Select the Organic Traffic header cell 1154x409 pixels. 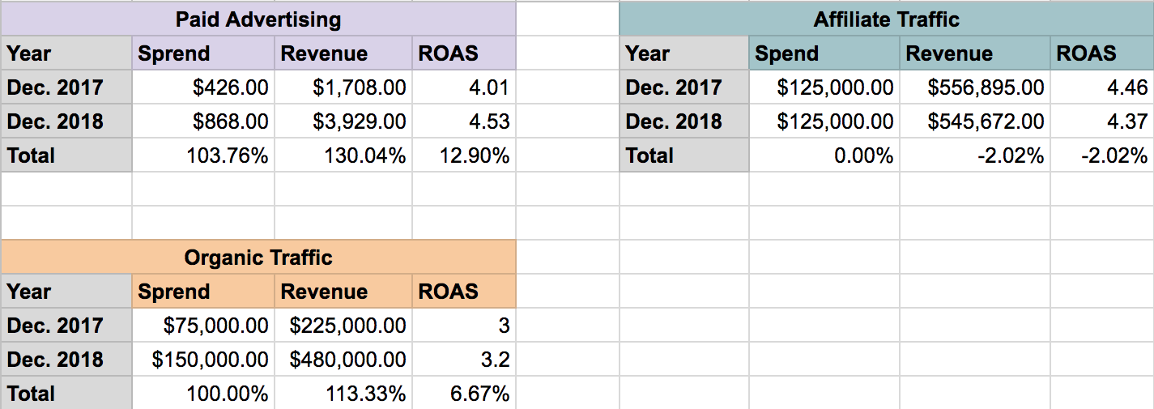(x=258, y=258)
